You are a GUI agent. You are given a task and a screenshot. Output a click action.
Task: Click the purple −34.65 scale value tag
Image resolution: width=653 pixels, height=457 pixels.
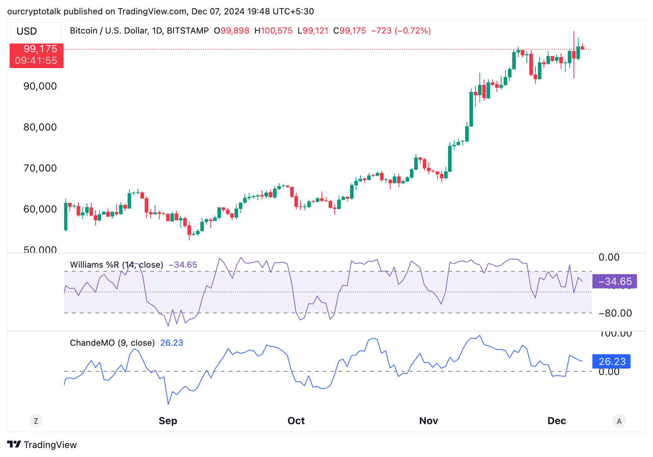click(614, 282)
